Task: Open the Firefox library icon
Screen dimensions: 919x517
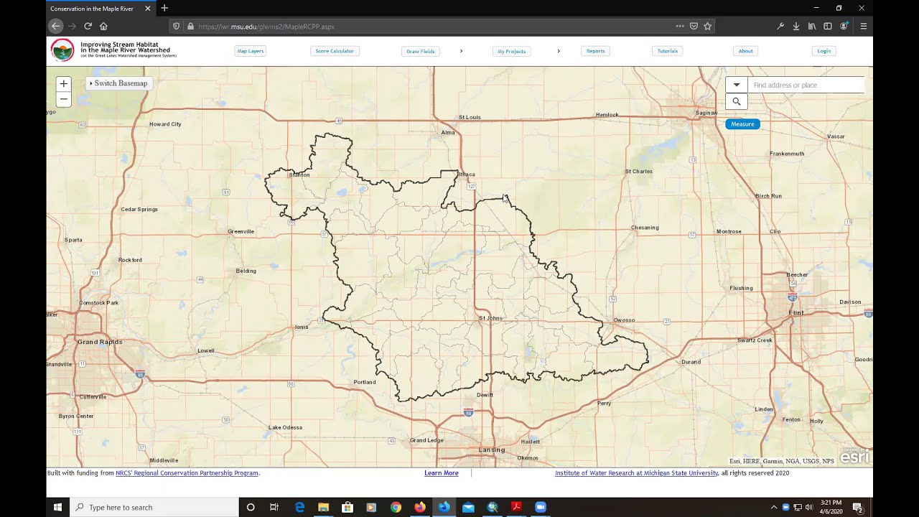Action: [x=812, y=27]
